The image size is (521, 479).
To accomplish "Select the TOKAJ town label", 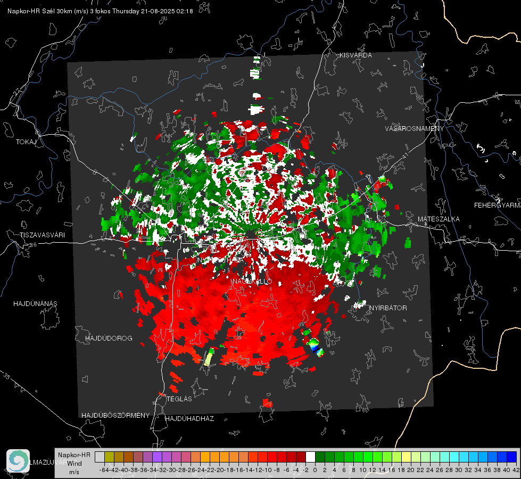I will tap(26, 142).
